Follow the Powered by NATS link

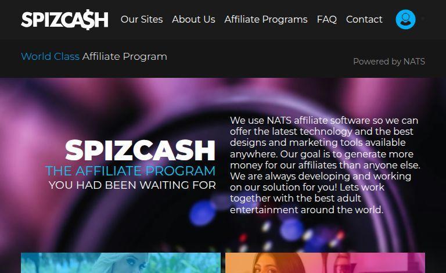[x=389, y=62]
